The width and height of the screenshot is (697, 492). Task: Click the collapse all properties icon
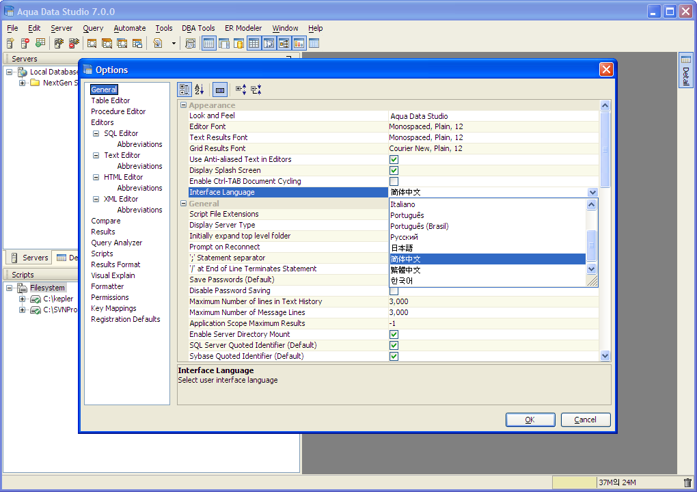coord(256,90)
